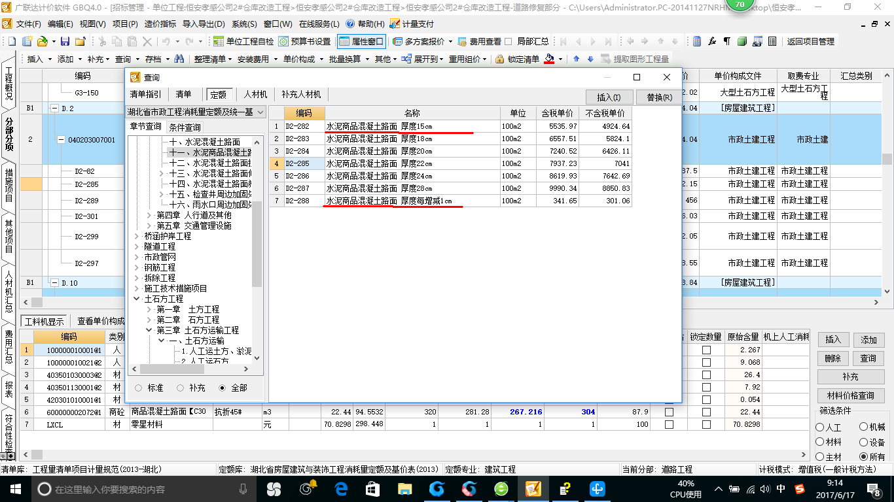Open Microsoft Edge from the taskbar

340,488
